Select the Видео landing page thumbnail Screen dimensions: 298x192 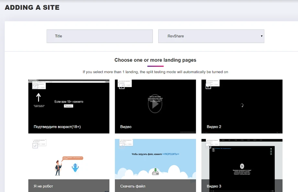[x=155, y=107]
